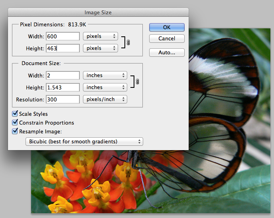Click the pixel Width field showing 600

click(x=63, y=36)
